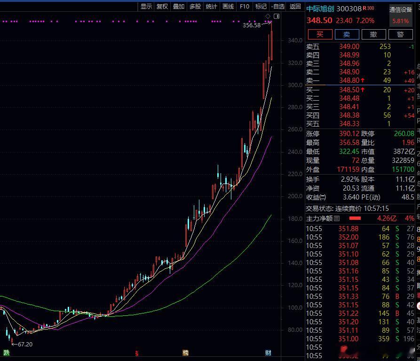Open 主力净额 detail list icon
Viewport: 420px width, 361px height.
pos(337,218)
